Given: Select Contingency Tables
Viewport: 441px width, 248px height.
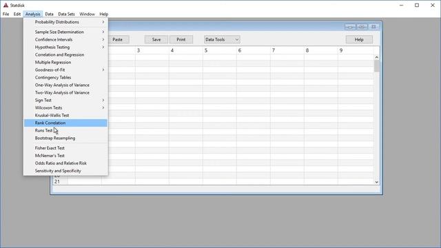Looking at the screenshot, I should coord(65,77).
